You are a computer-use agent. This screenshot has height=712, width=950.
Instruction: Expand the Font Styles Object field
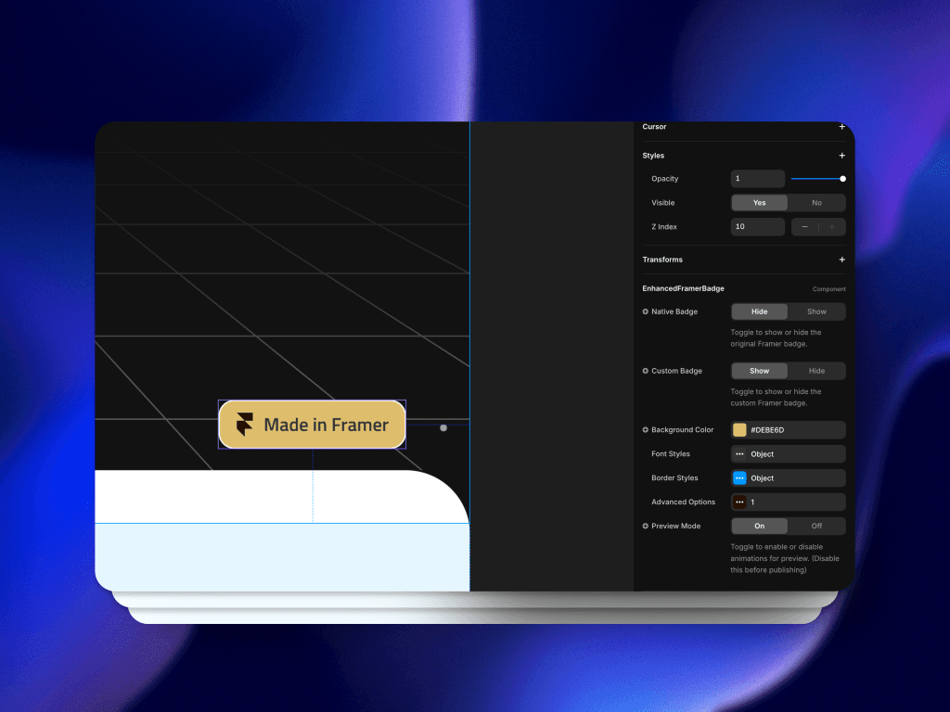(x=788, y=454)
